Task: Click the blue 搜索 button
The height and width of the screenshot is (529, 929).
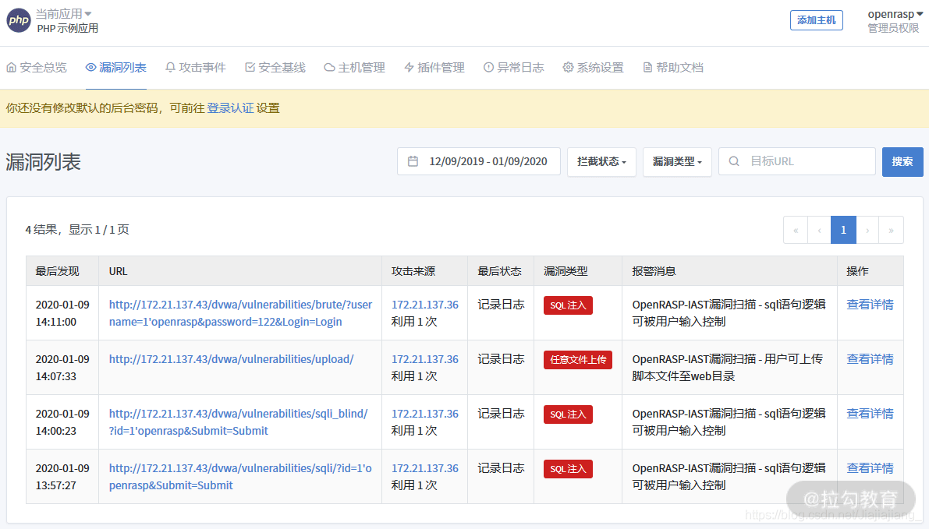Action: (x=902, y=161)
